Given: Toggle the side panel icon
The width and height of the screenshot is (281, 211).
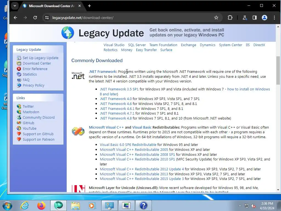Looking at the screenshot, I should pos(254,18).
